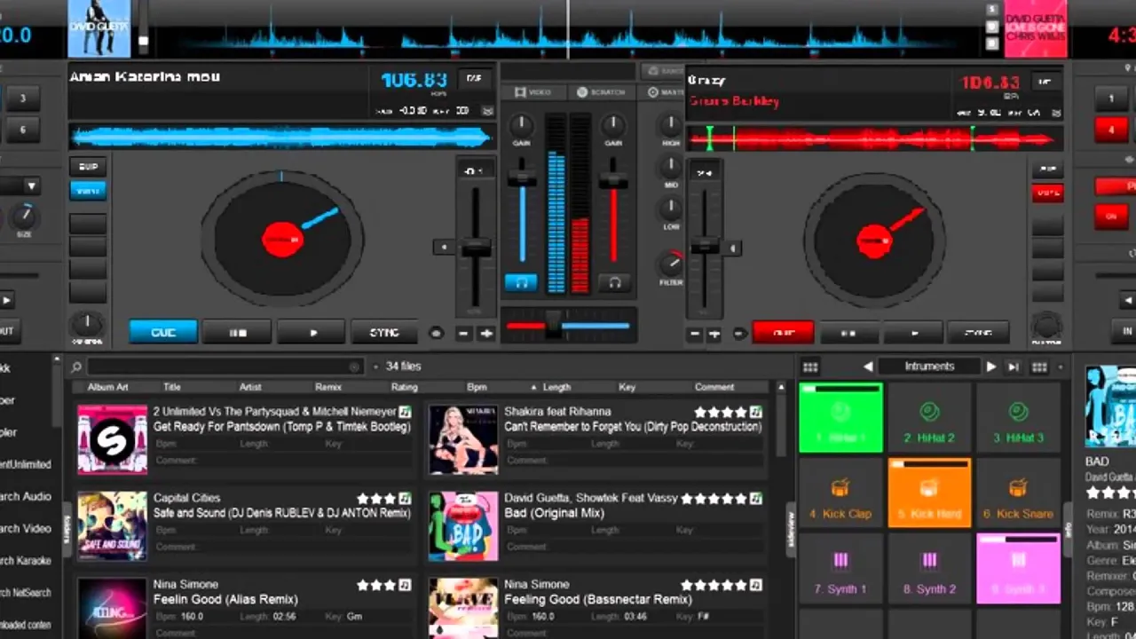
Task: Sort browser by Artist column
Action: click(250, 387)
